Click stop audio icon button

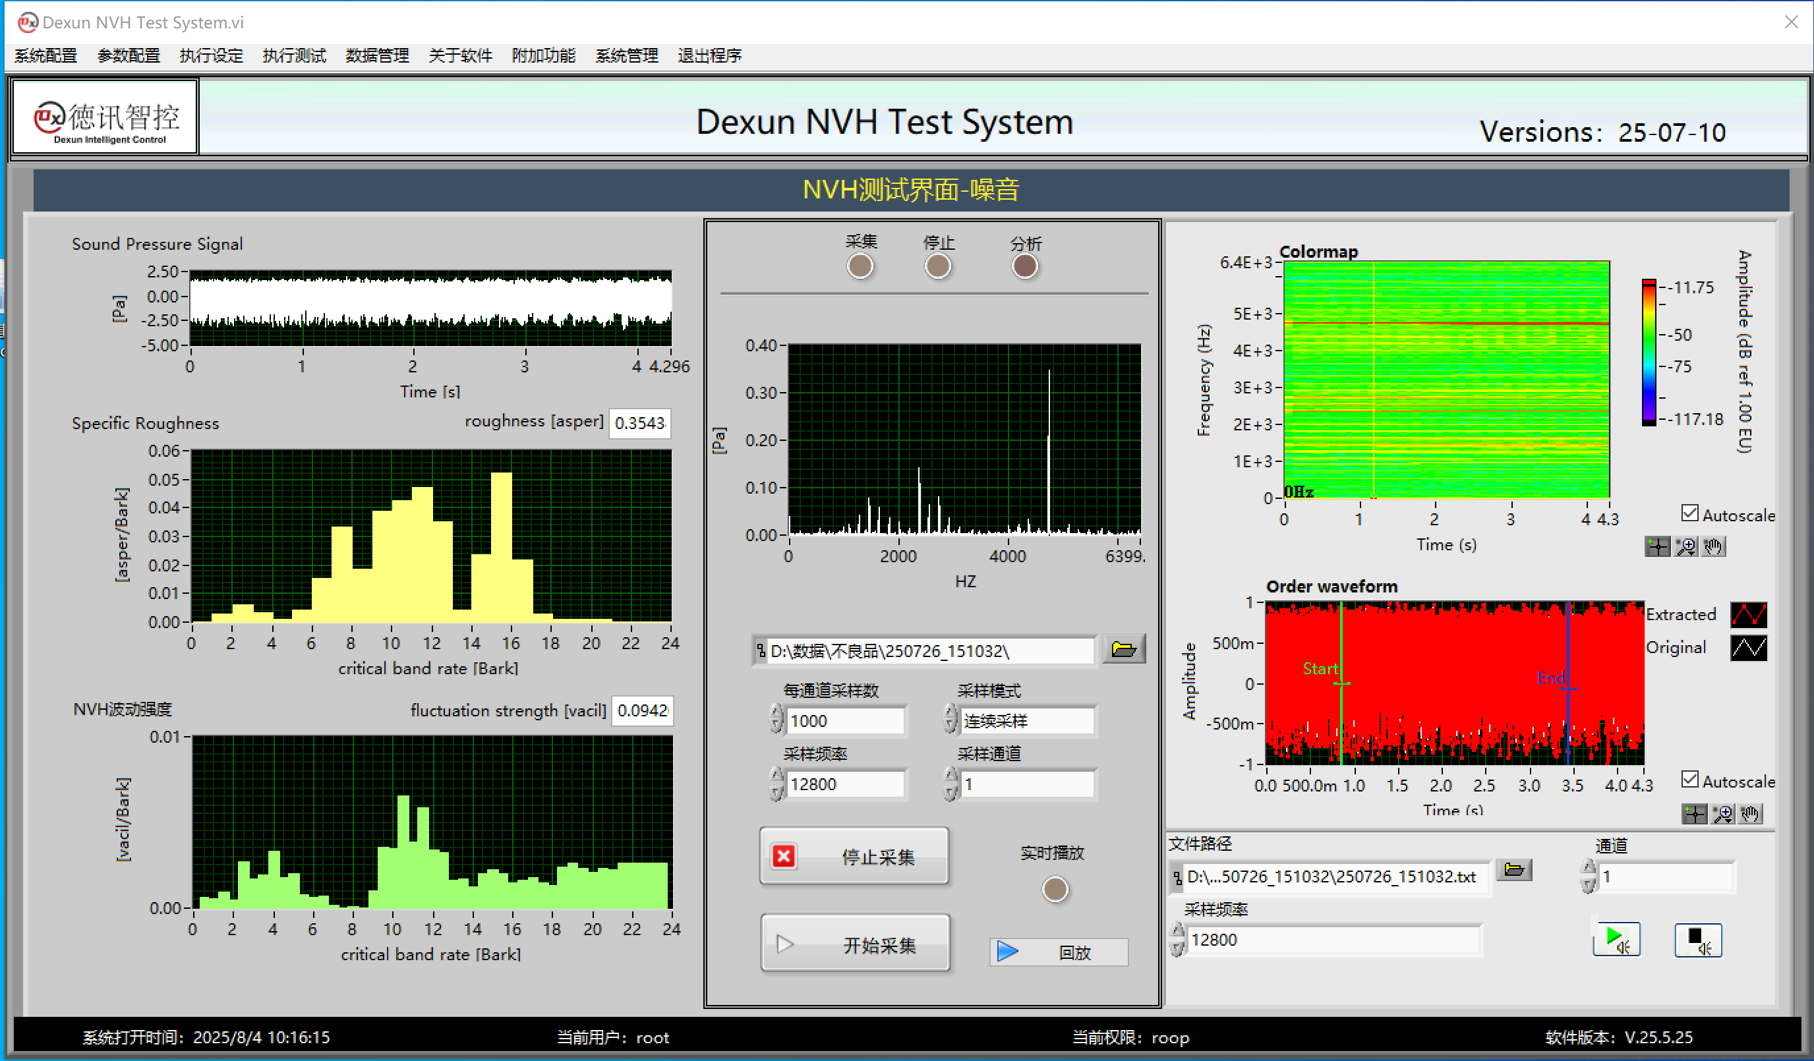coord(1697,939)
